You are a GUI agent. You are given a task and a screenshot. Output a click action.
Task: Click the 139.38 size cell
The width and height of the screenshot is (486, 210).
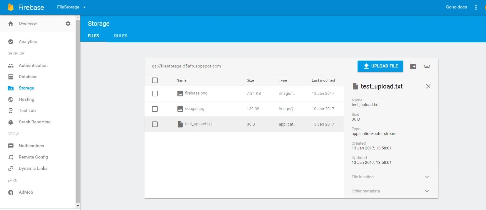point(255,109)
